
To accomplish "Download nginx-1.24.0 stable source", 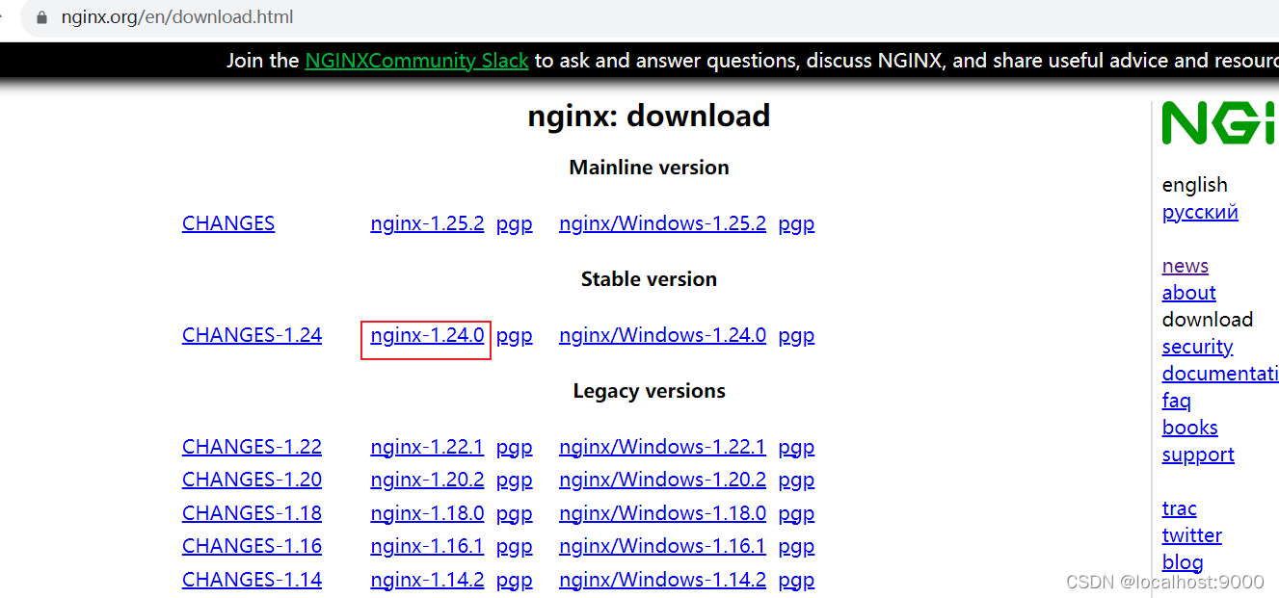I will tap(427, 335).
